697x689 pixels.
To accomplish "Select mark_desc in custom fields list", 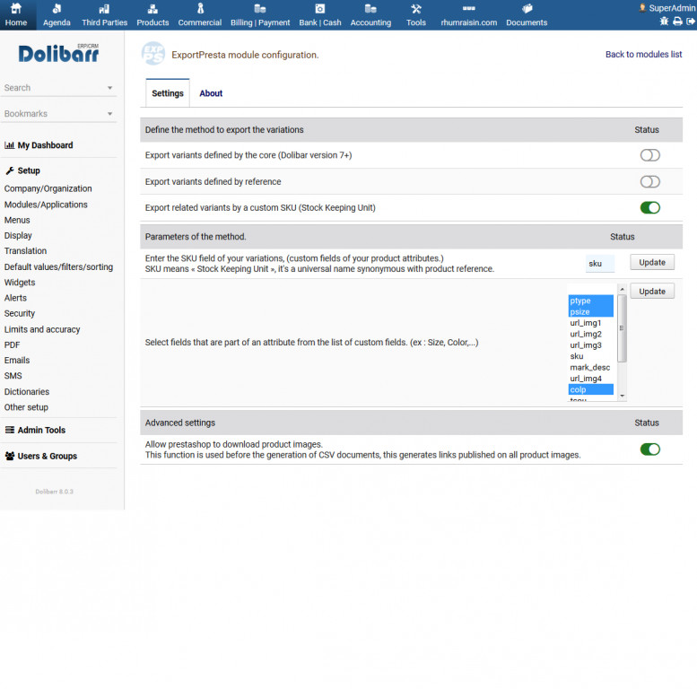I will pyautogui.click(x=591, y=367).
